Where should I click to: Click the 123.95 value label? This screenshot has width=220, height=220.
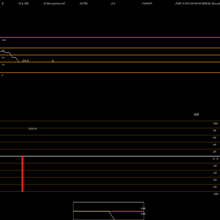pyautogui.click(x=33, y=129)
